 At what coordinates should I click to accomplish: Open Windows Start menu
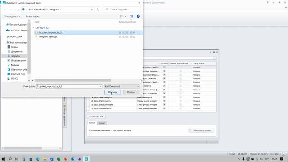3,159
